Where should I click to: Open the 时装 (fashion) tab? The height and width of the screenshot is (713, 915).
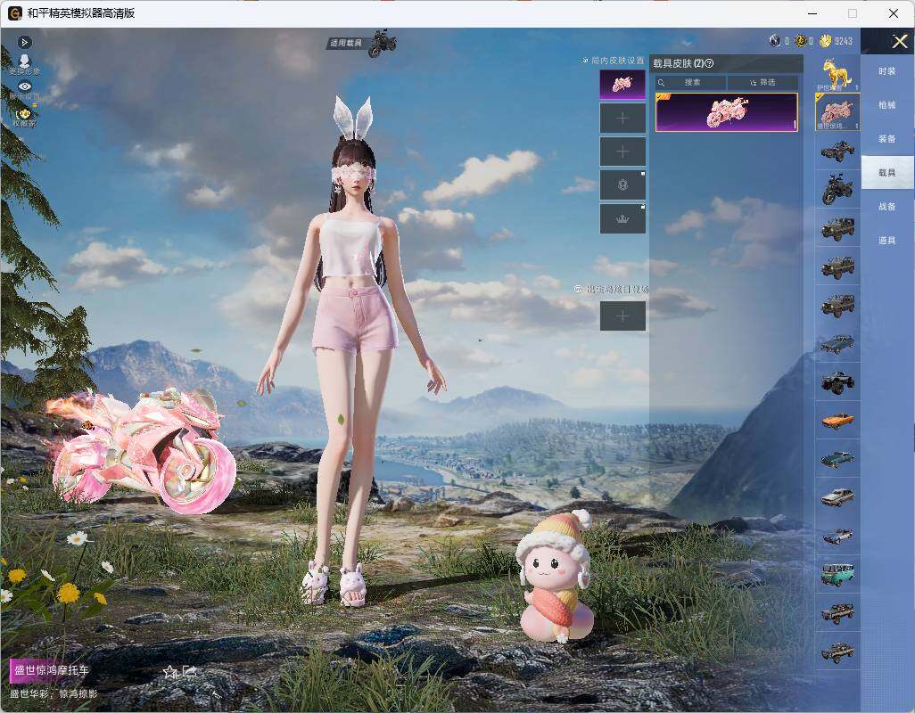[887, 71]
